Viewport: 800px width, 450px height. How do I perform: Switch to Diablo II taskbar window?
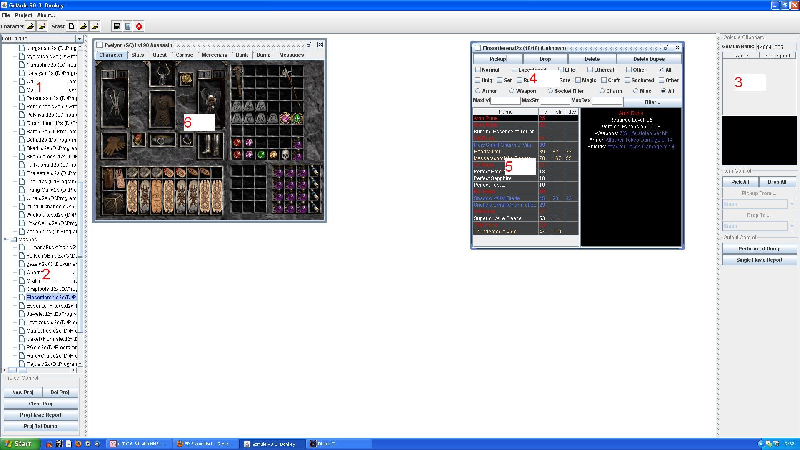click(x=340, y=444)
